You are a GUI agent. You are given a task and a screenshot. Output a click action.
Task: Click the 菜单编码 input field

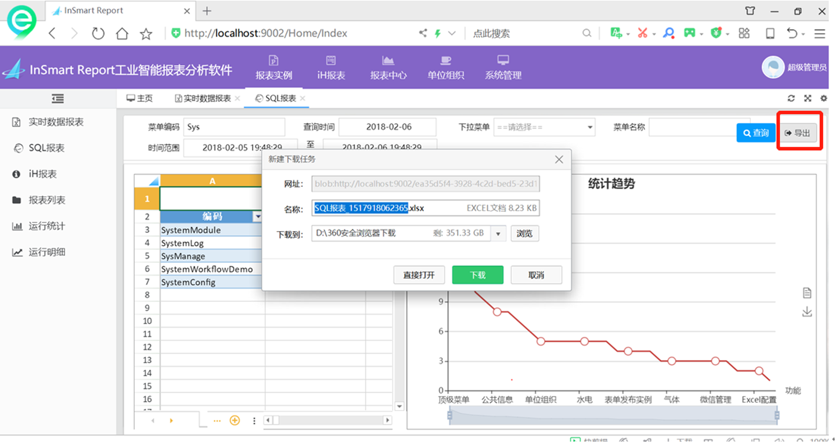(x=234, y=127)
